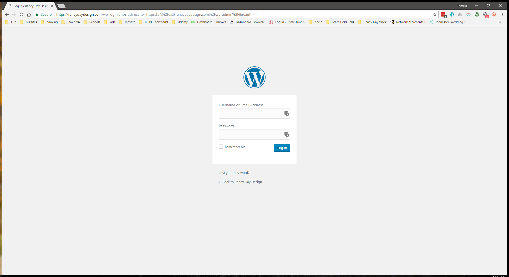Open Network Merchants bookmark
509x277 pixels.
(x=408, y=22)
